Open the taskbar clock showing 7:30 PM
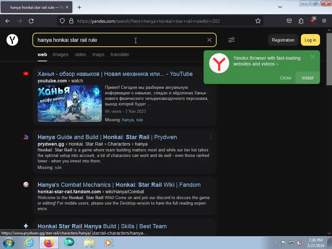 coord(315,243)
